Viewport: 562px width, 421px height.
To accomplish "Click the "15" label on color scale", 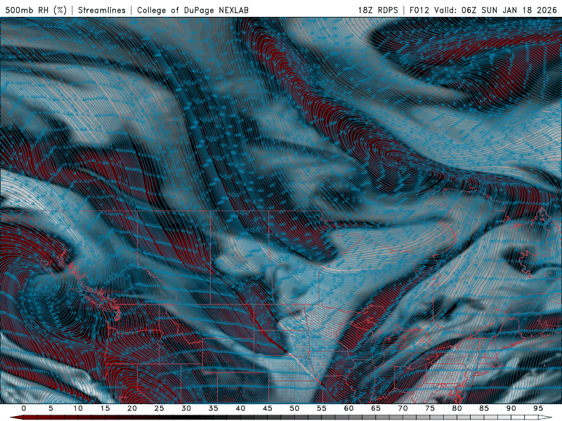I will [105, 408].
